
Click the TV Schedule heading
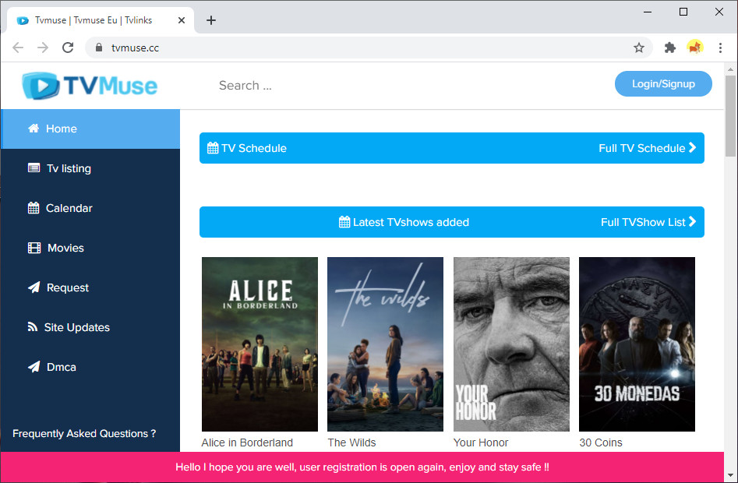click(x=254, y=148)
